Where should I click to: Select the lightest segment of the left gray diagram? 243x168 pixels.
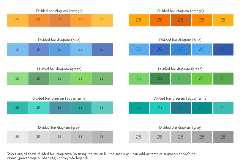pyautogui.click(x=17, y=137)
